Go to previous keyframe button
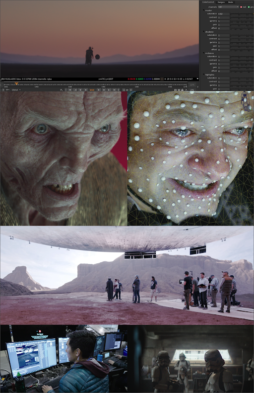Image resolution: width=254 pixels, height=393 pixels. pyautogui.click(x=75, y=90)
